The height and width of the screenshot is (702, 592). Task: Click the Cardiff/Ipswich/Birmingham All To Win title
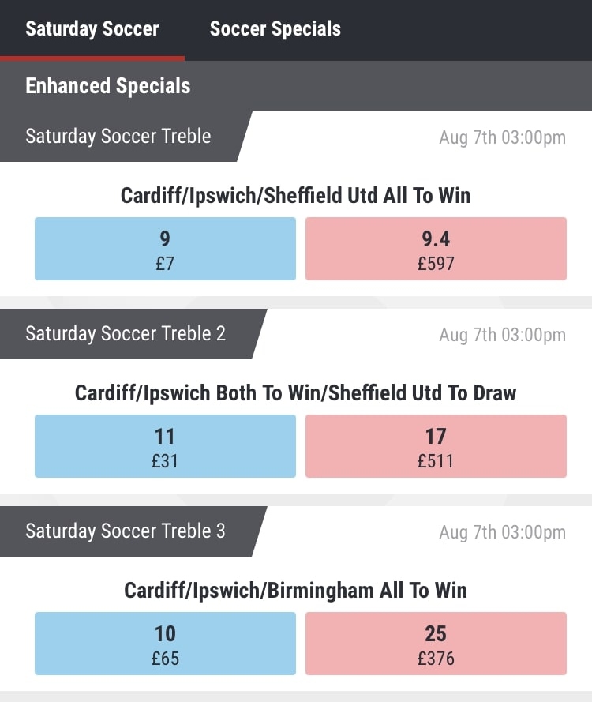tap(296, 590)
